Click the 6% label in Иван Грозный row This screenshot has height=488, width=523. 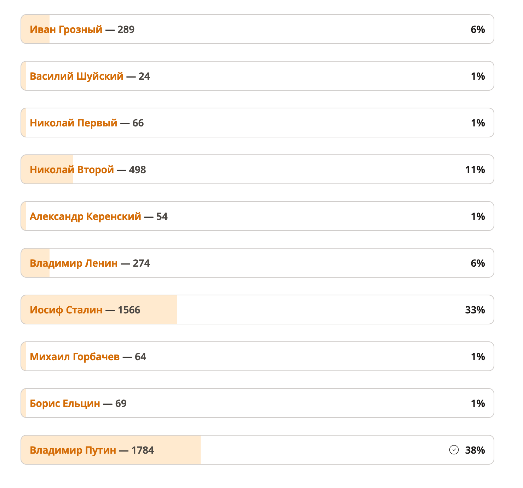478,29
